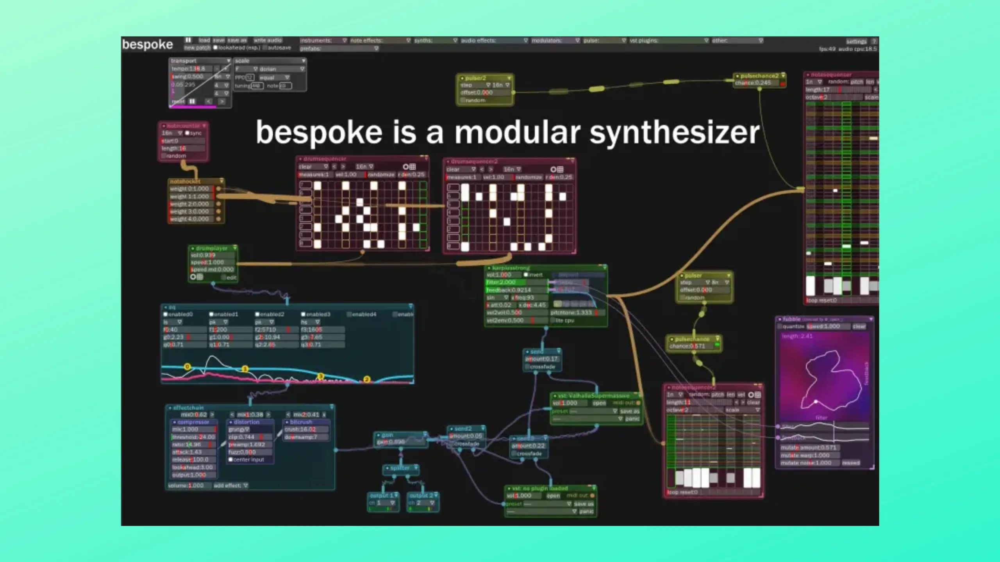Open the pulse modules dropdown

605,41
